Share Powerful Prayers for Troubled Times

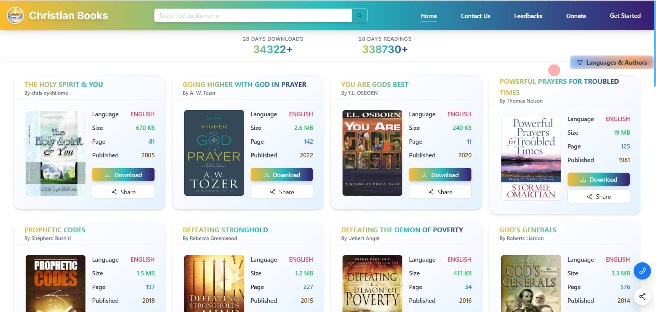coord(599,196)
